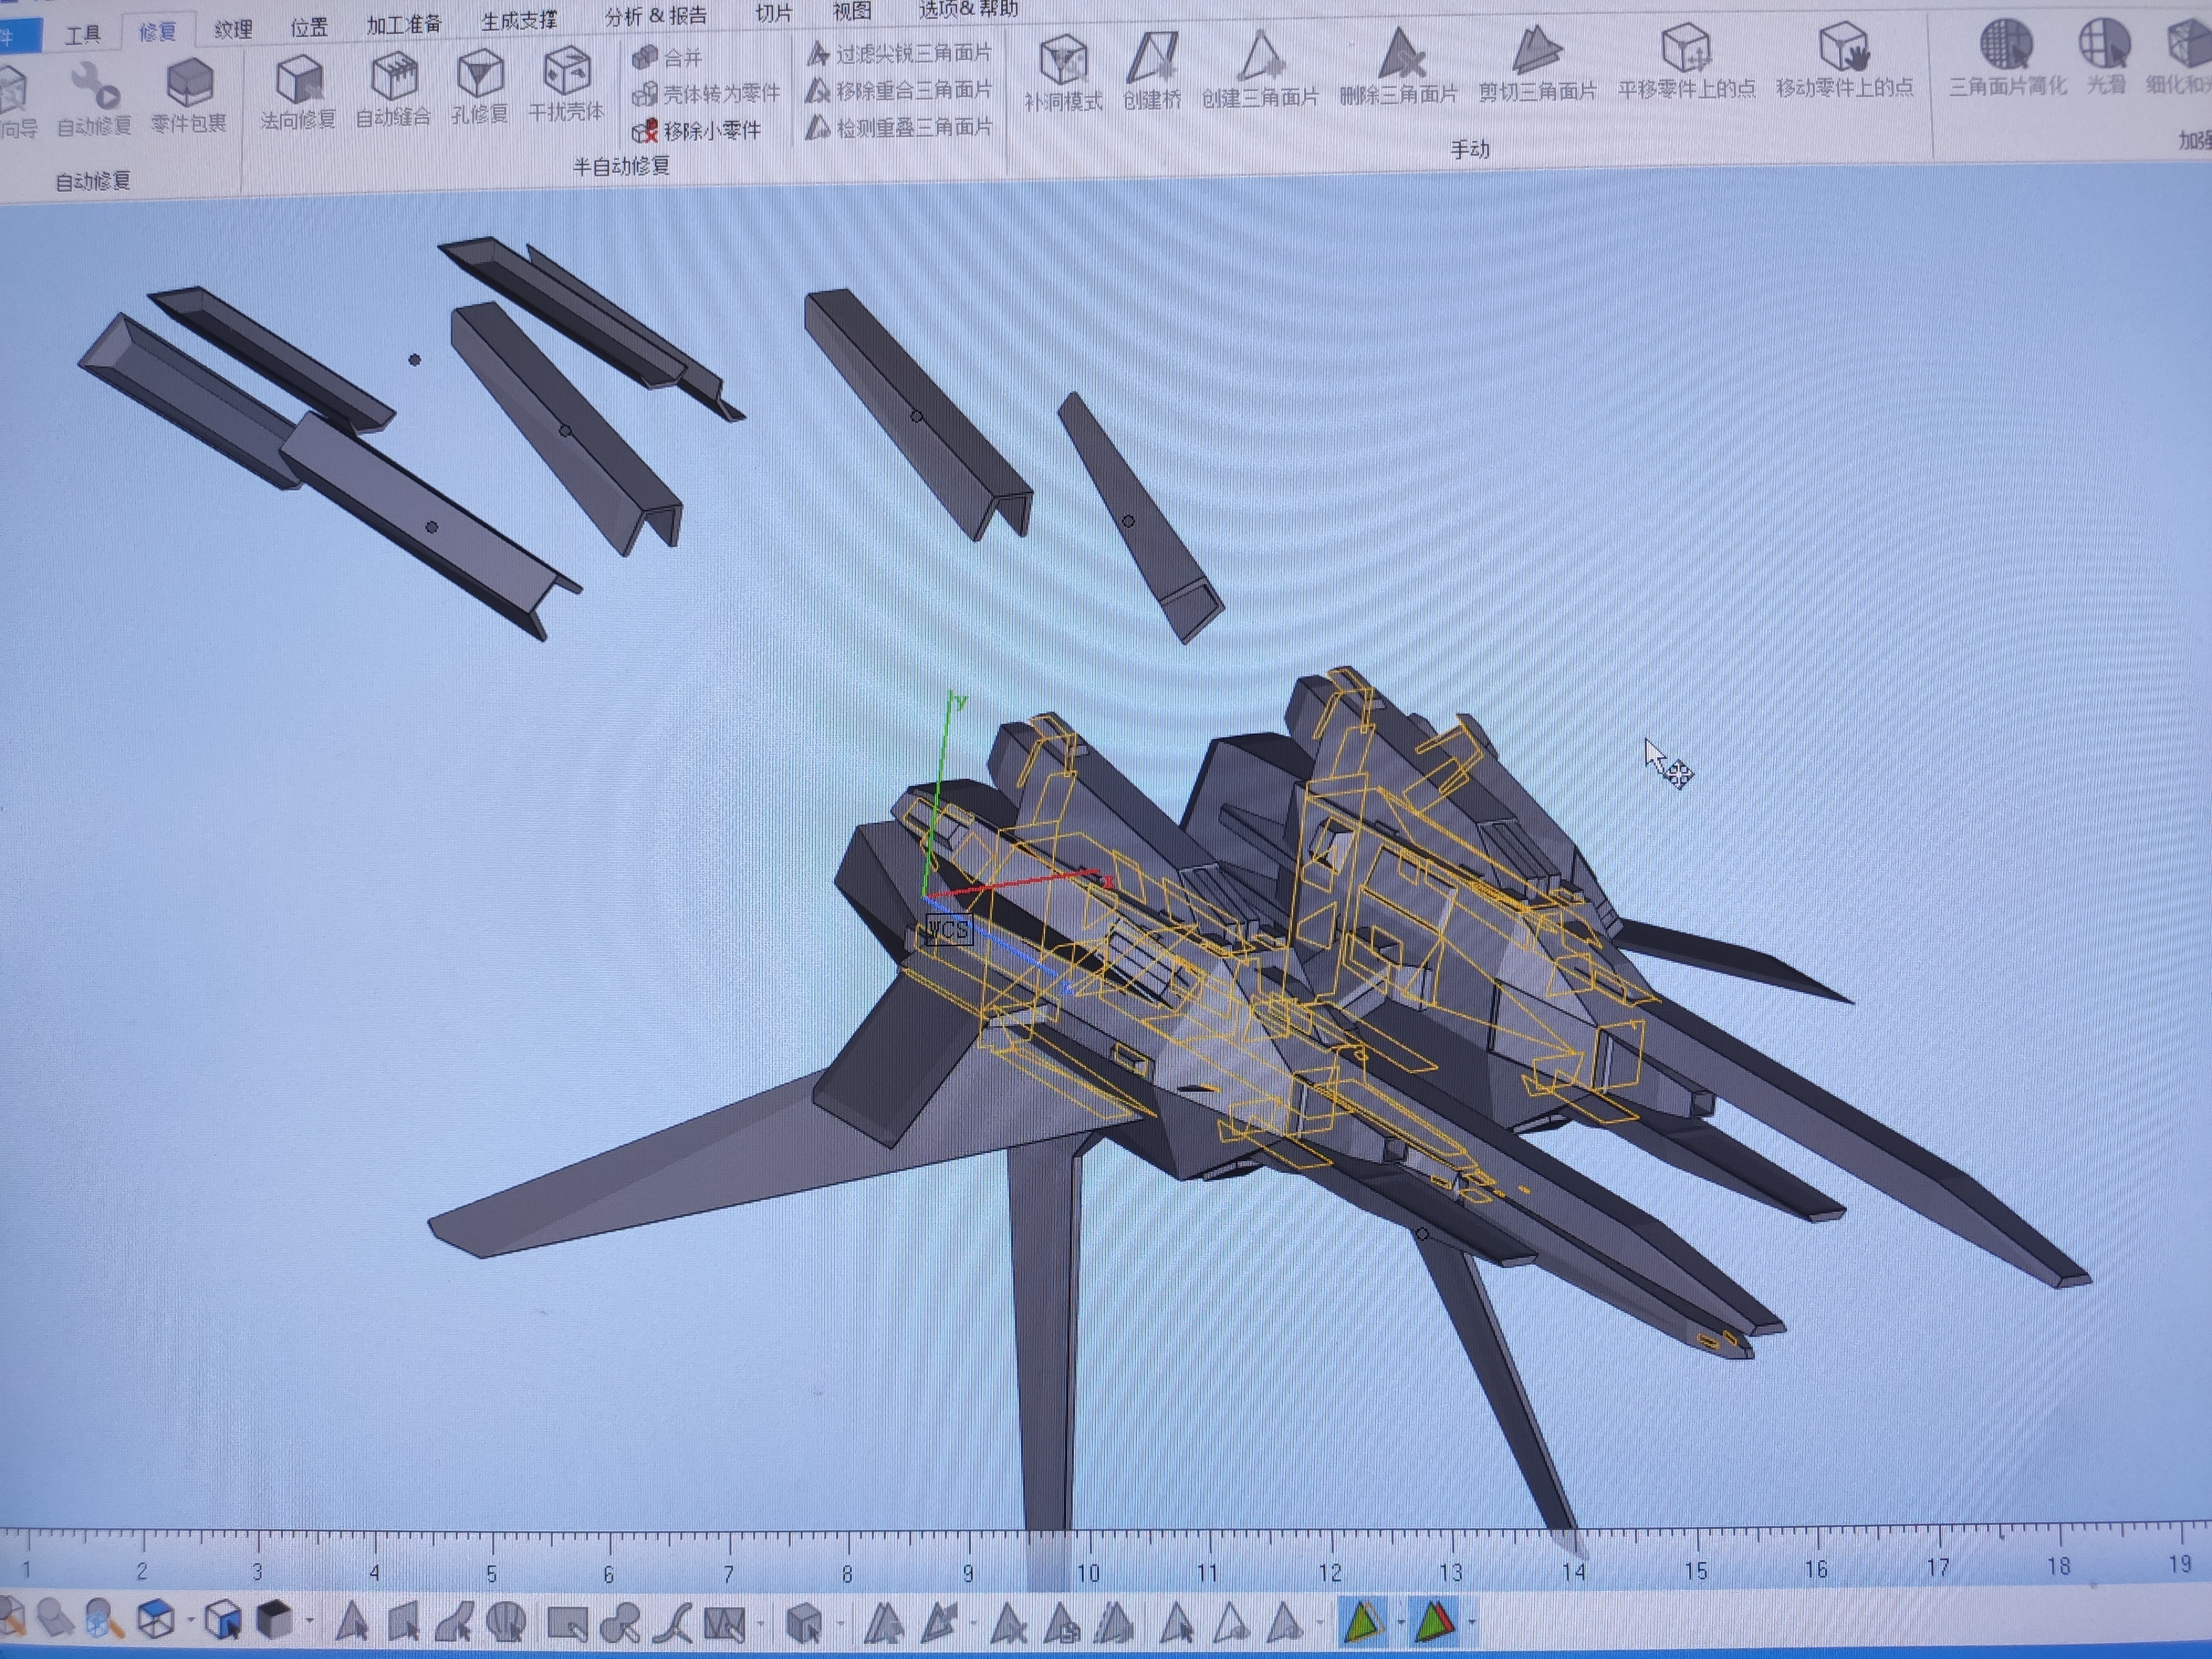Click the zoom magnifier icon in bottom toolbar
The width and height of the screenshot is (2212, 1659).
(x=55, y=1618)
